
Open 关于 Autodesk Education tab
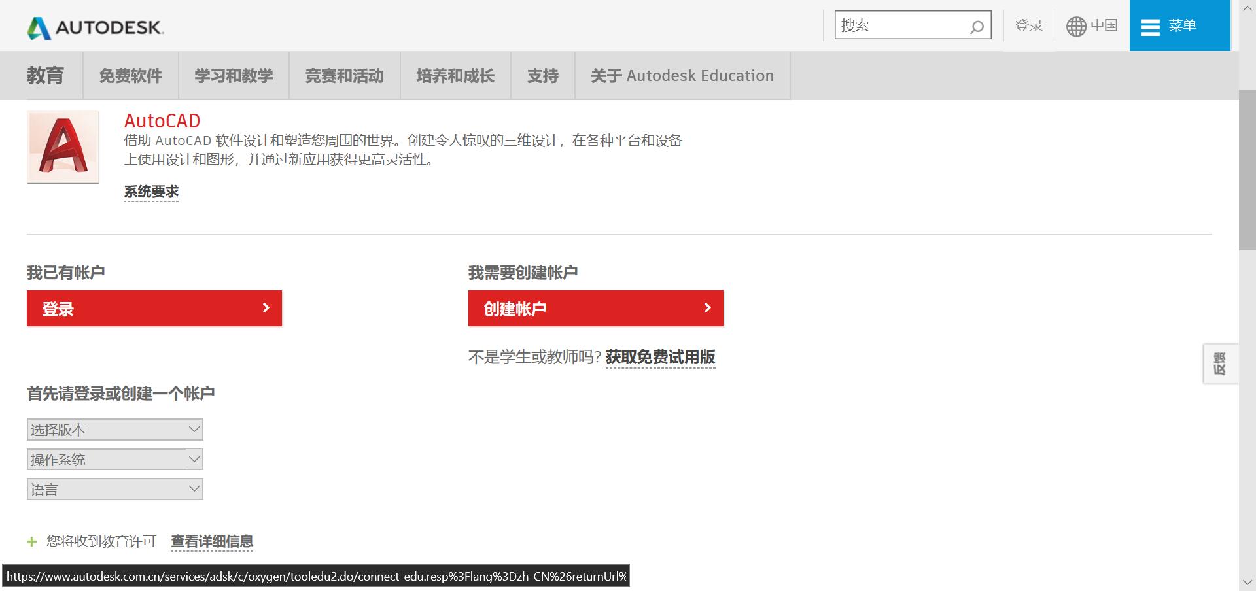pyautogui.click(x=682, y=76)
